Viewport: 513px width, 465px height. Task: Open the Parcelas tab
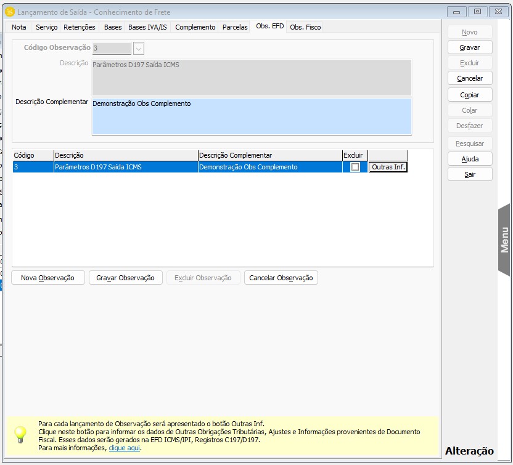coord(235,27)
